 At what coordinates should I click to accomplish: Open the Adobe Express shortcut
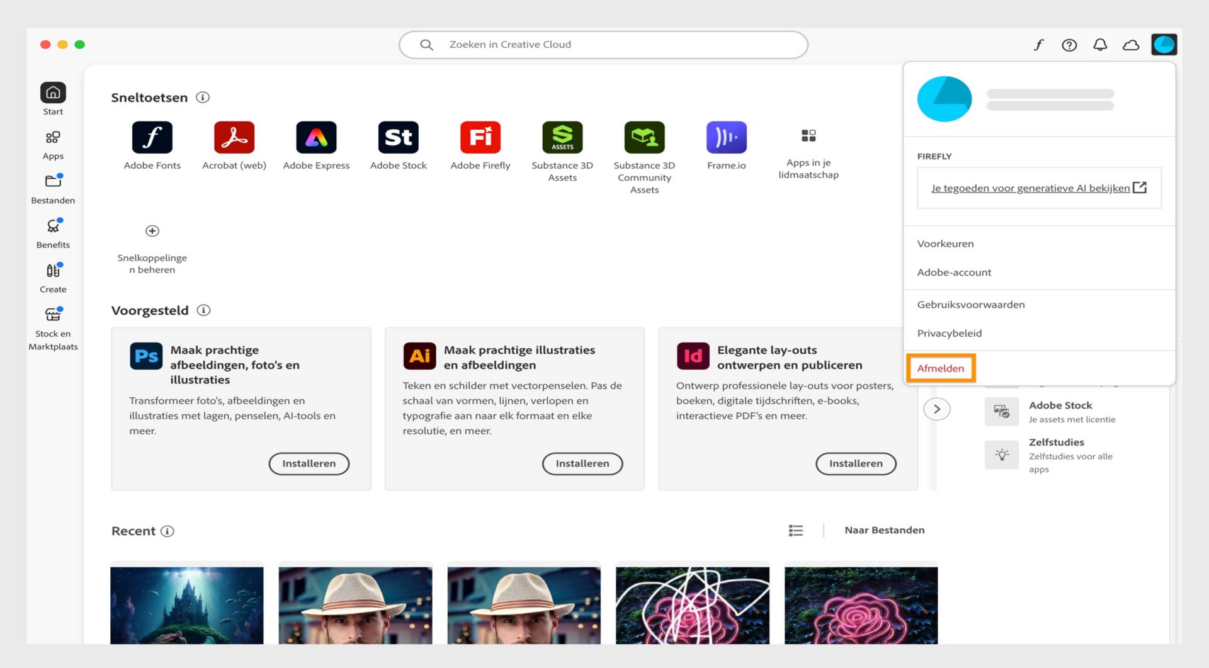tap(316, 137)
